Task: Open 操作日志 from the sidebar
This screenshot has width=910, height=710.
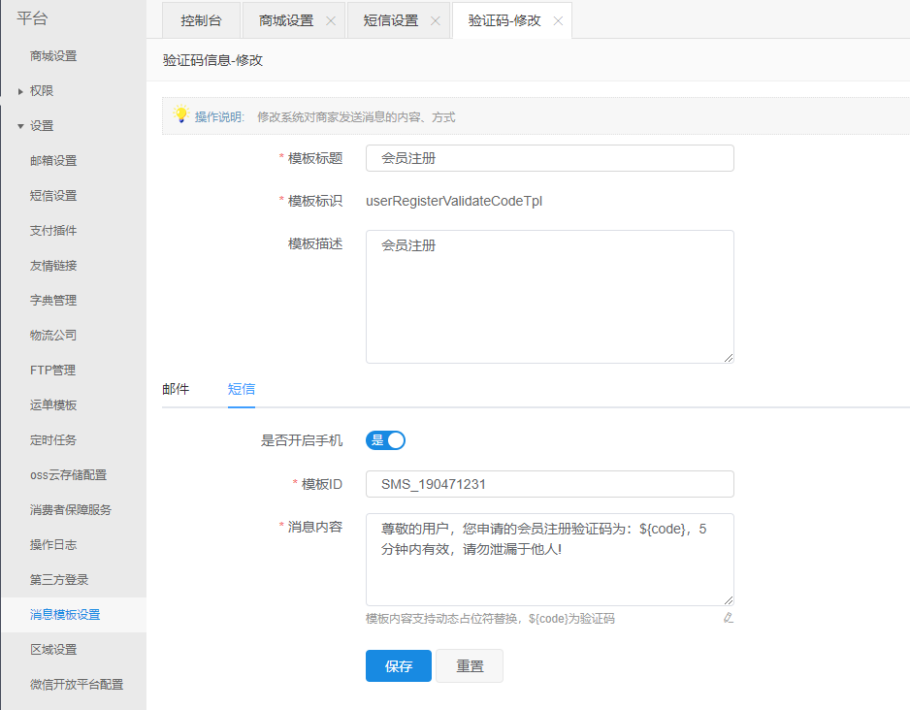Action: click(53, 545)
